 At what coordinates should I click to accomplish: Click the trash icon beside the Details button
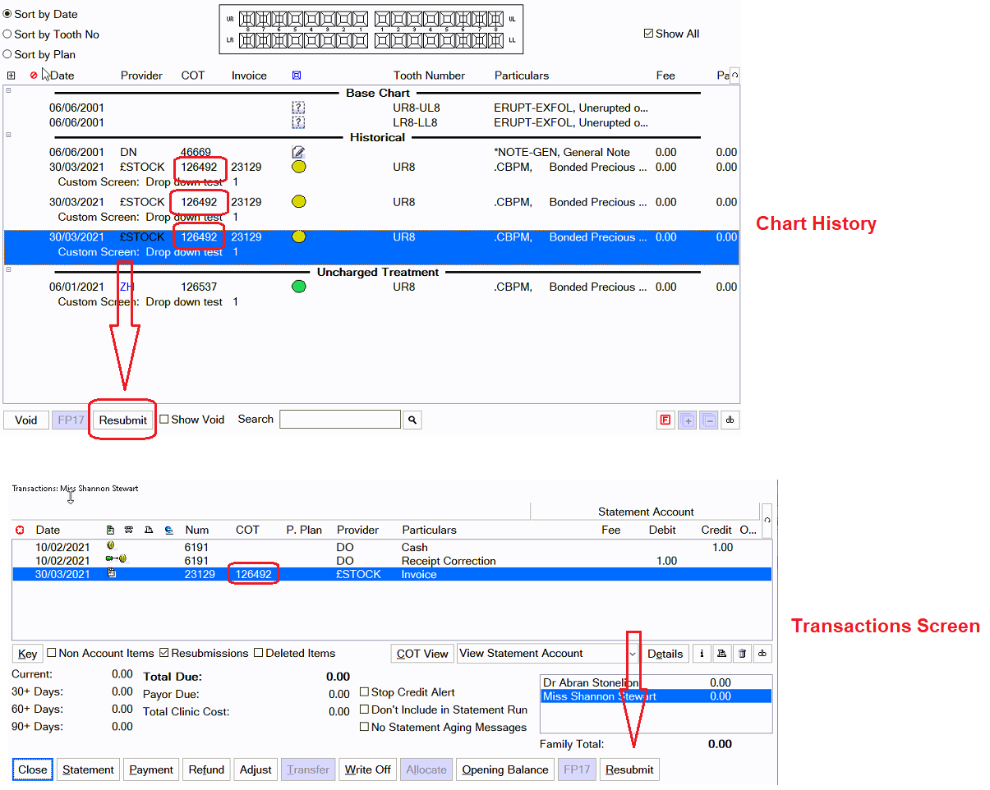point(742,654)
